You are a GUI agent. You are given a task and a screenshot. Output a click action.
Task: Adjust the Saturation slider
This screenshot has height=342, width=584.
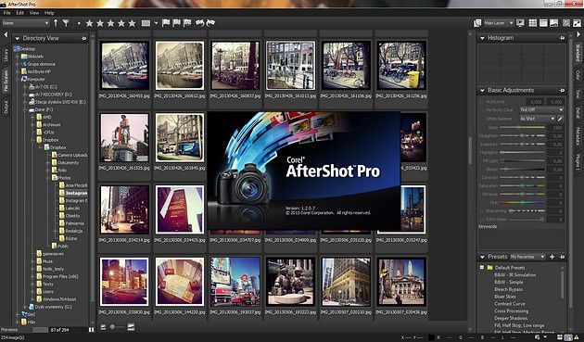coord(522,185)
